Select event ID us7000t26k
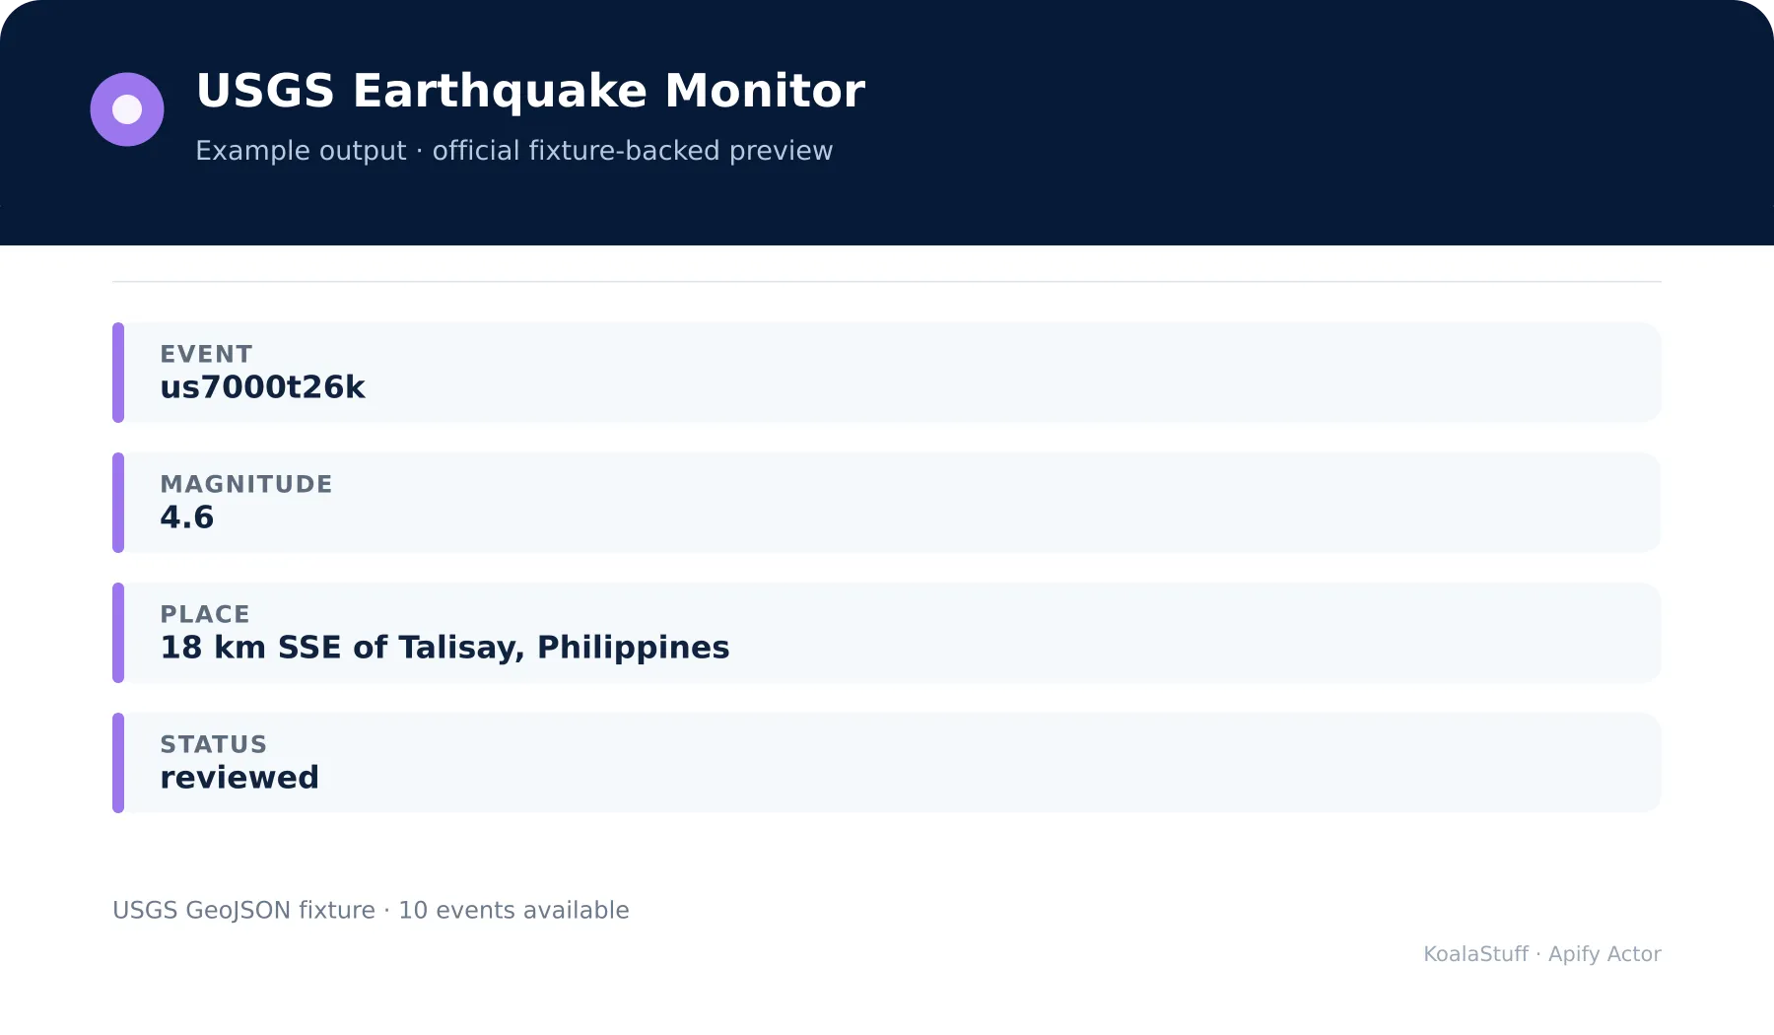The width and height of the screenshot is (1774, 1035). (262, 387)
